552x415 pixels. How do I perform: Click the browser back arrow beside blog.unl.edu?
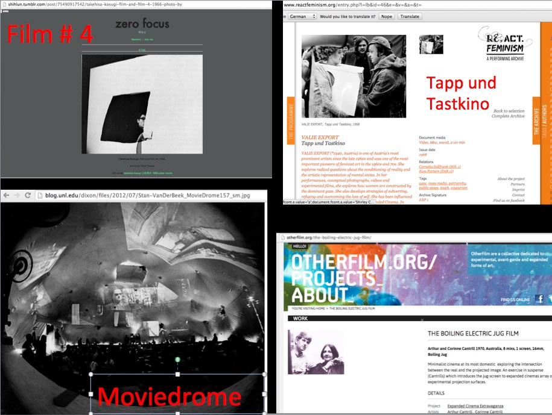pos(7,195)
